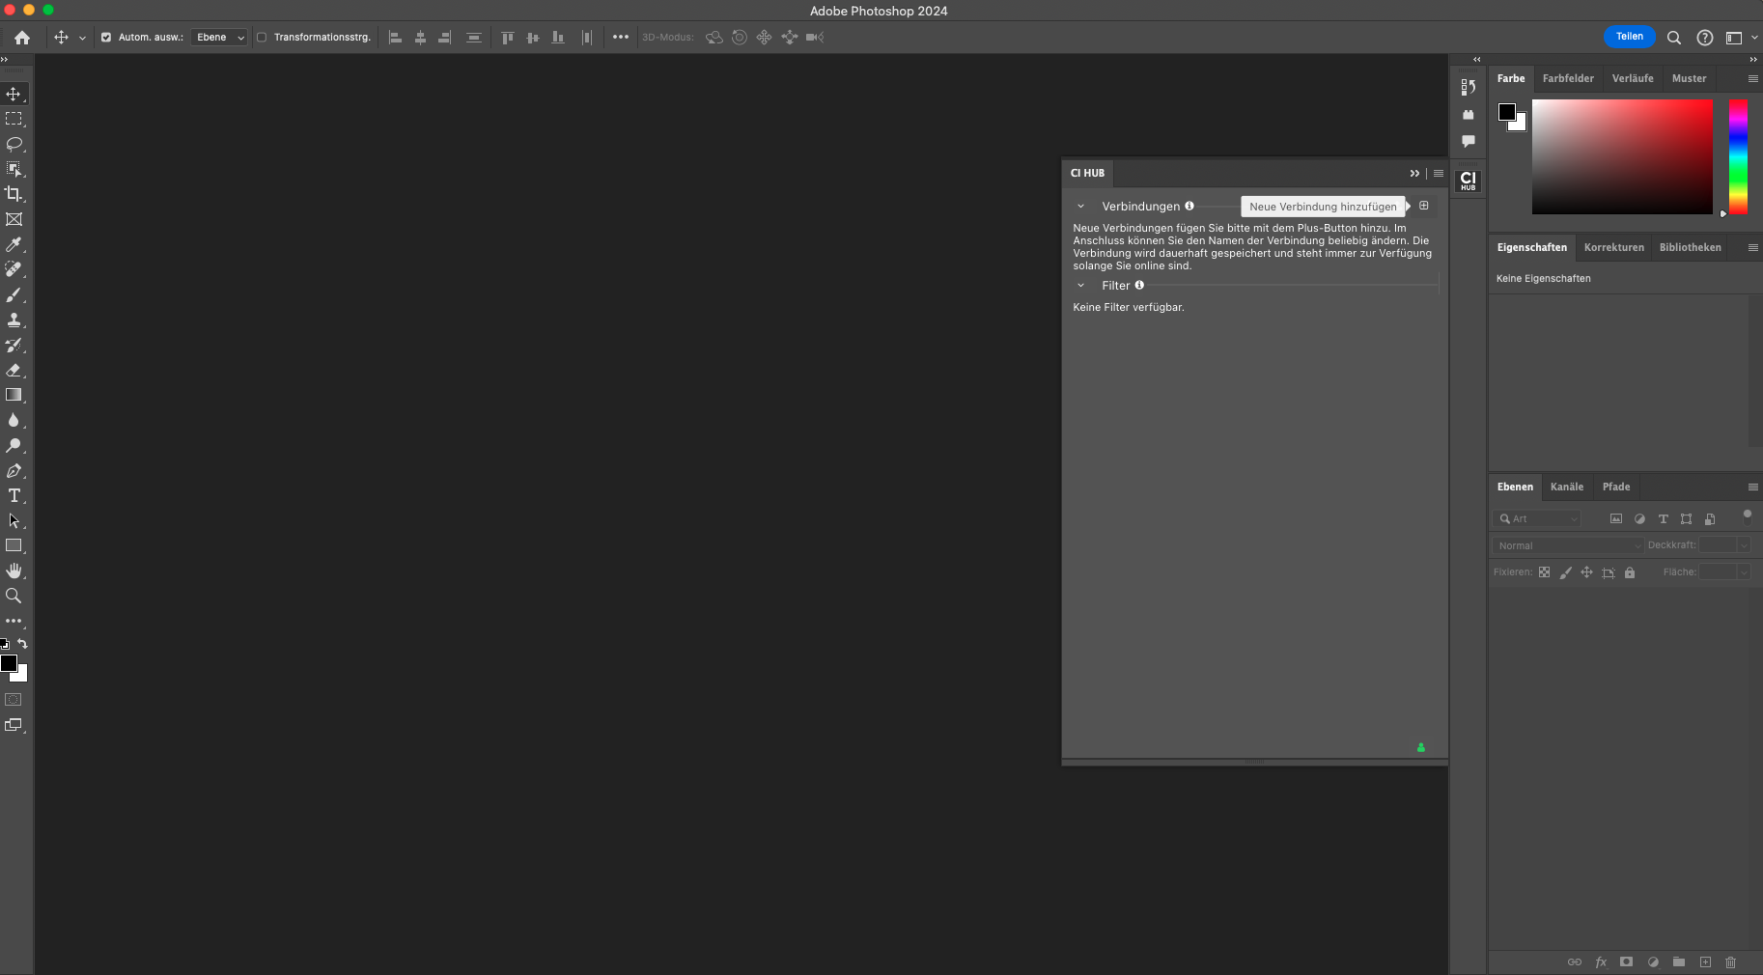Select the Crop tool
Image resolution: width=1763 pixels, height=975 pixels.
(x=14, y=194)
